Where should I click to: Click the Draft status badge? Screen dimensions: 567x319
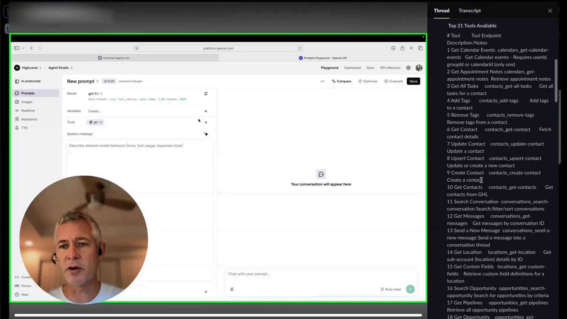pyautogui.click(x=109, y=81)
